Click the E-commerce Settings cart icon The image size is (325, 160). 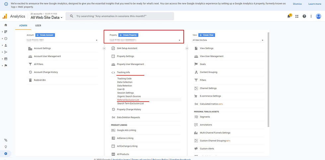196,96
